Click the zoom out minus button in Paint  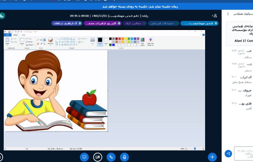[x=187, y=148]
